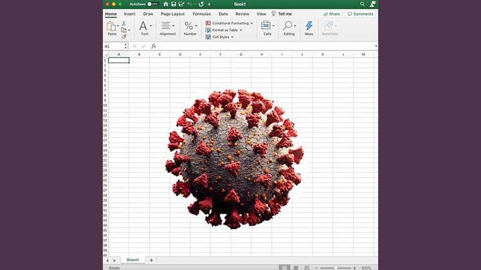The width and height of the screenshot is (481, 270).
Task: Click the 100% zoom level text
Action: 366,268
